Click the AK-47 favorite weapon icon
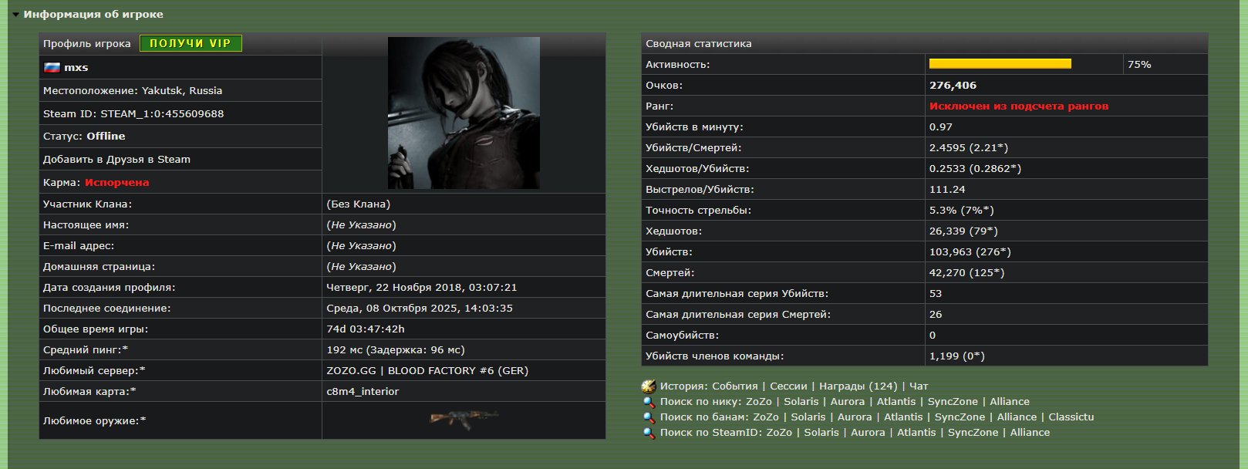This screenshot has height=469, width=1248. [463, 419]
